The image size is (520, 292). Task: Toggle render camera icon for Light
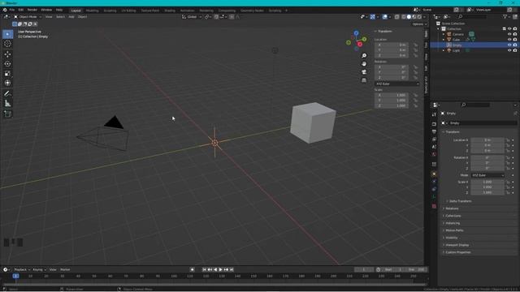coord(515,50)
